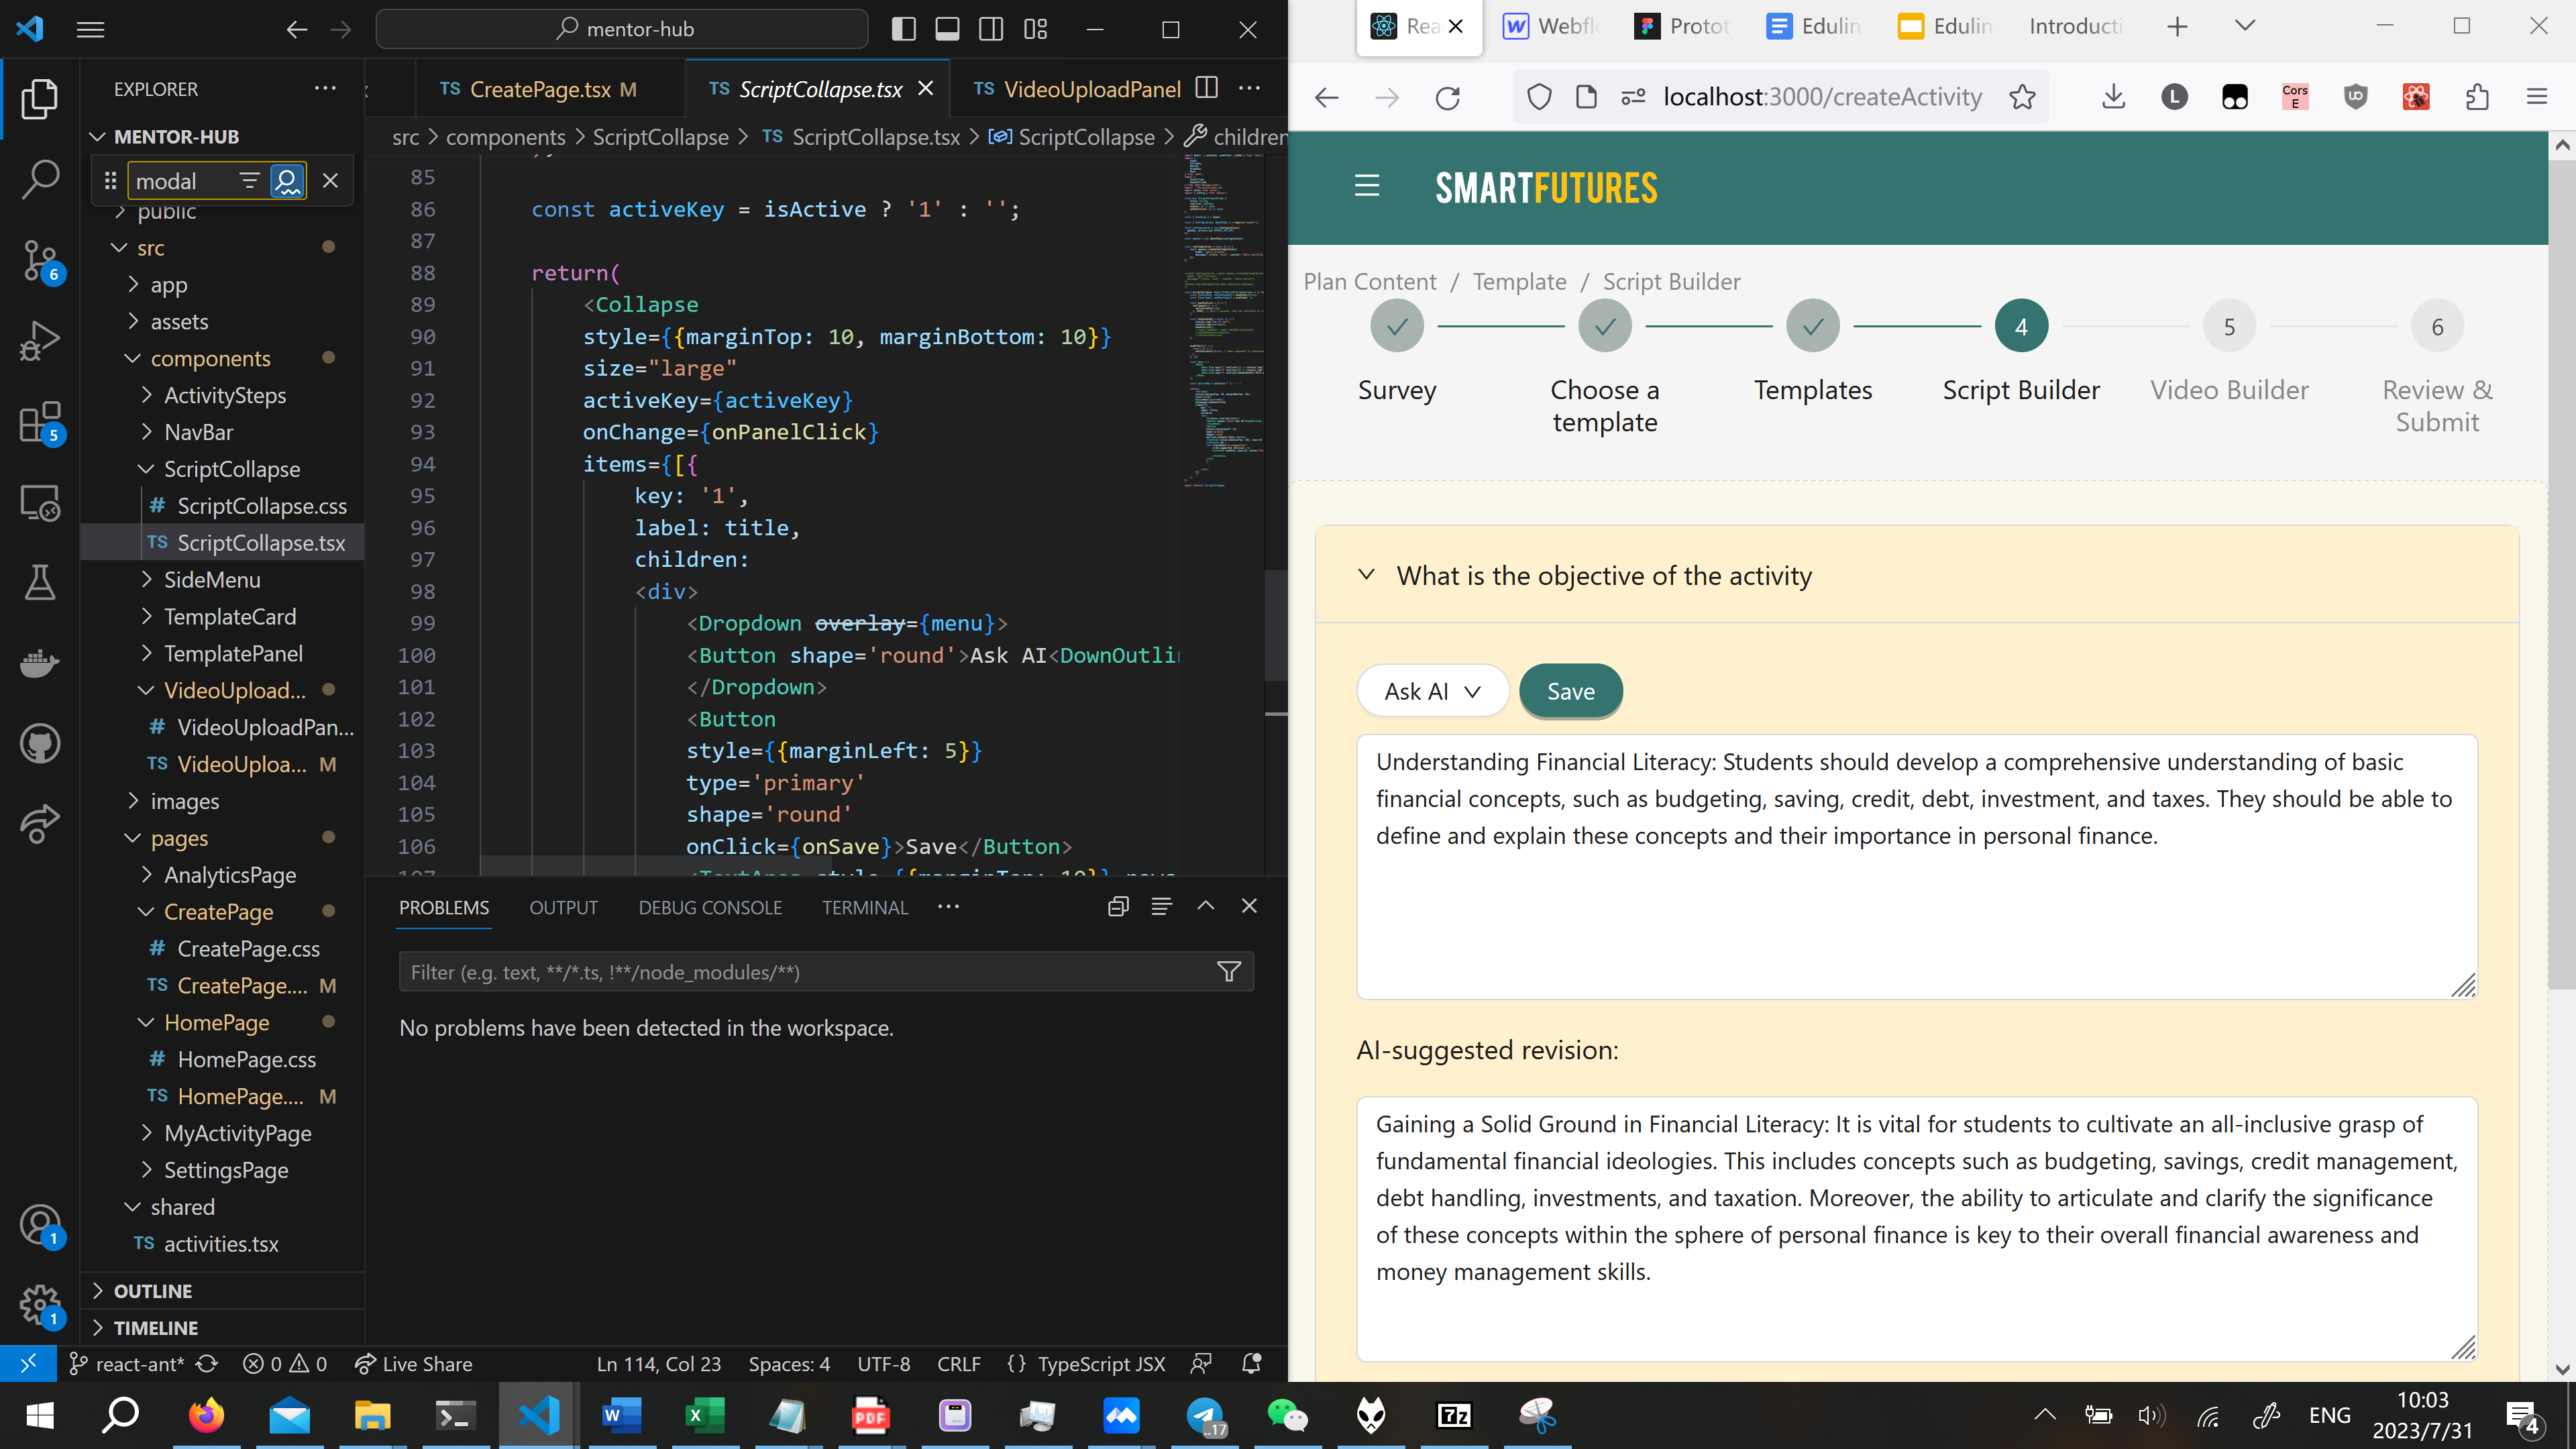
Task: Collapse the objective of the activity panel
Action: click(1366, 575)
